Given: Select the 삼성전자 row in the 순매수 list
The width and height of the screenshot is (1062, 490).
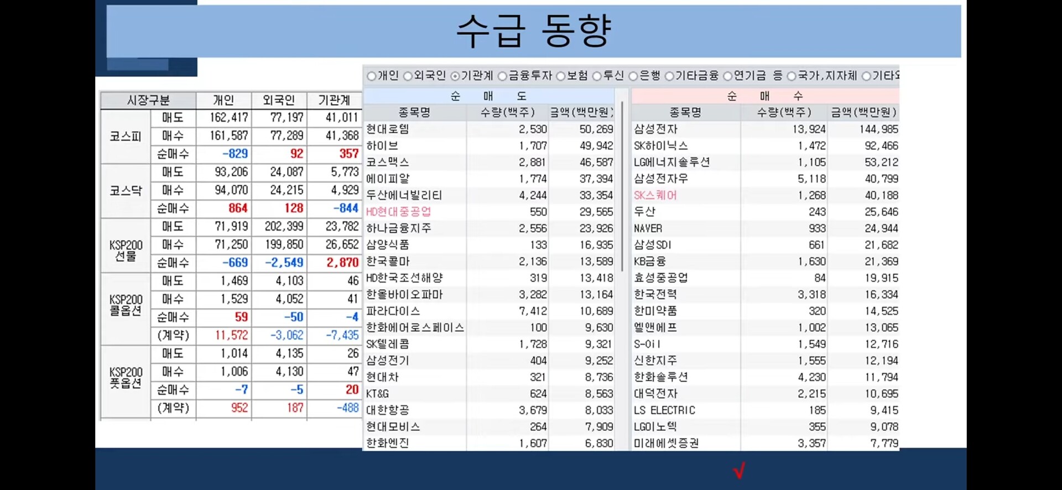Looking at the screenshot, I should point(766,129).
